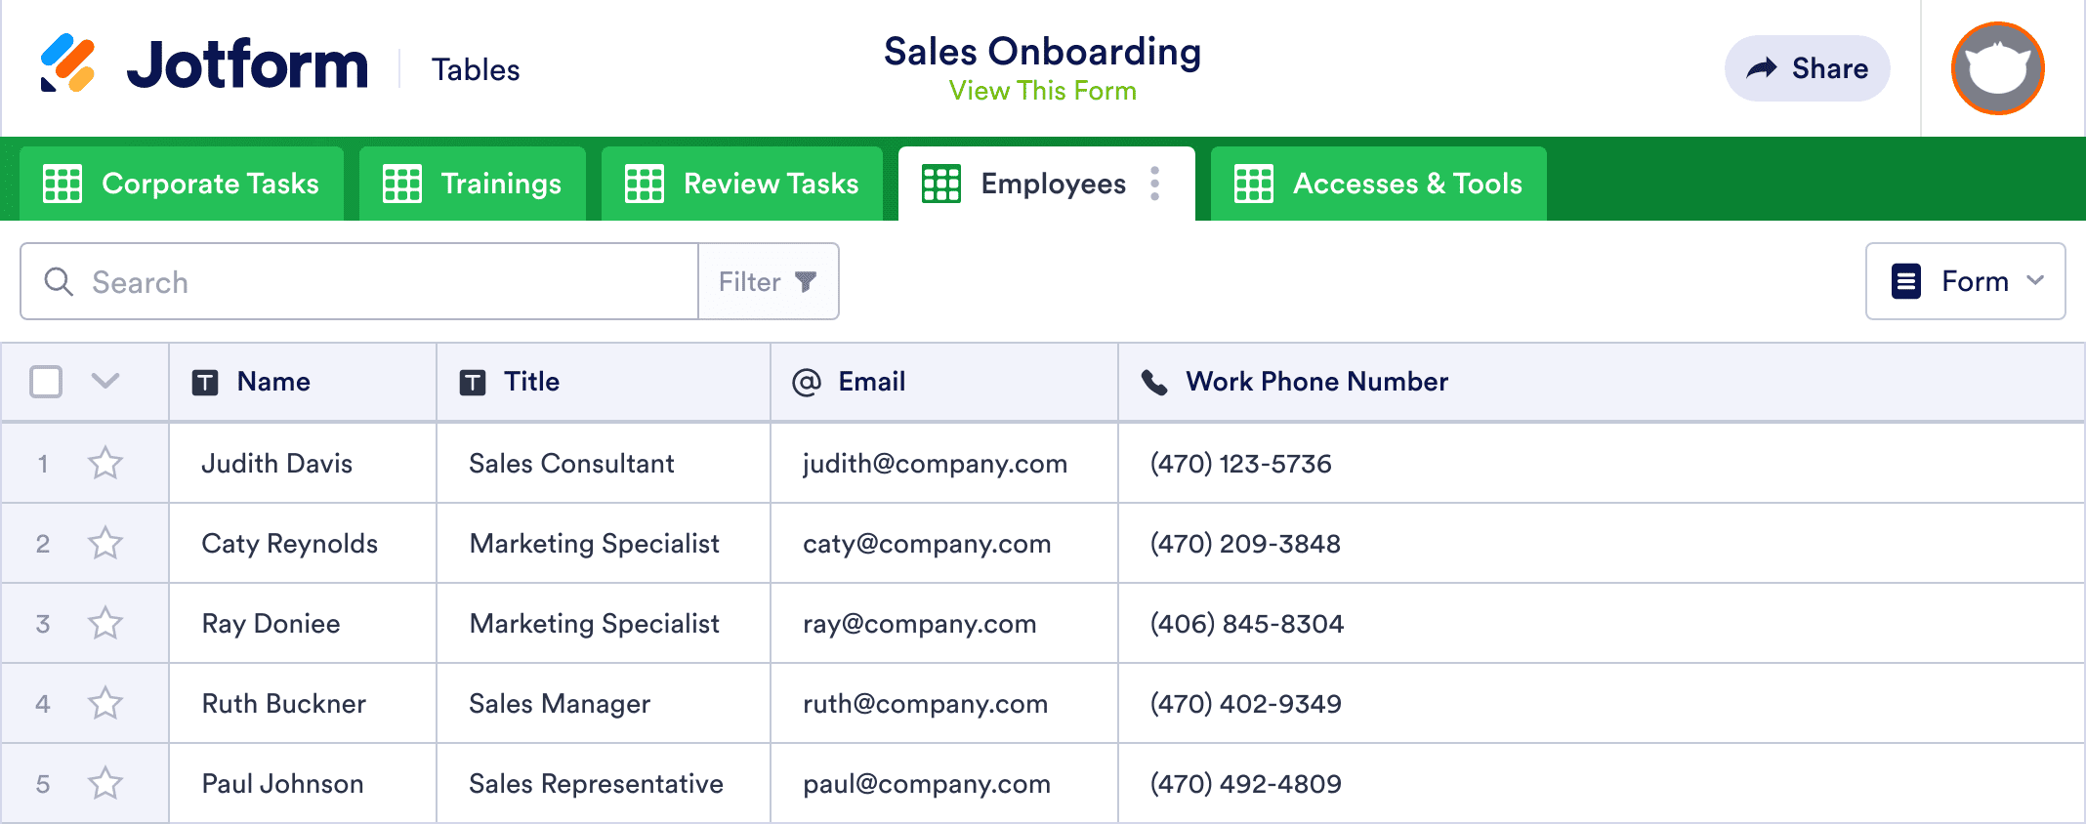Click the Share button
The width and height of the screenshot is (2086, 824).
[1807, 68]
